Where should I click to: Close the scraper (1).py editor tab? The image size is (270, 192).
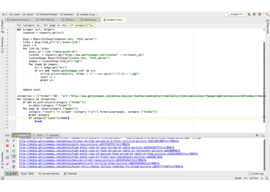(x=124, y=20)
